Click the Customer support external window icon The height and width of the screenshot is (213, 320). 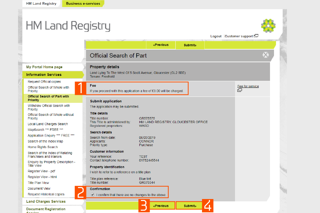click(256, 36)
